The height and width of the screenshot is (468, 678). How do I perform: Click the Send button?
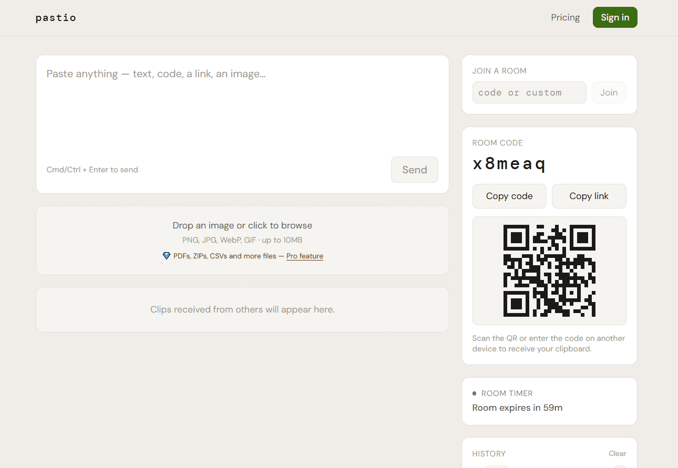[x=415, y=170]
